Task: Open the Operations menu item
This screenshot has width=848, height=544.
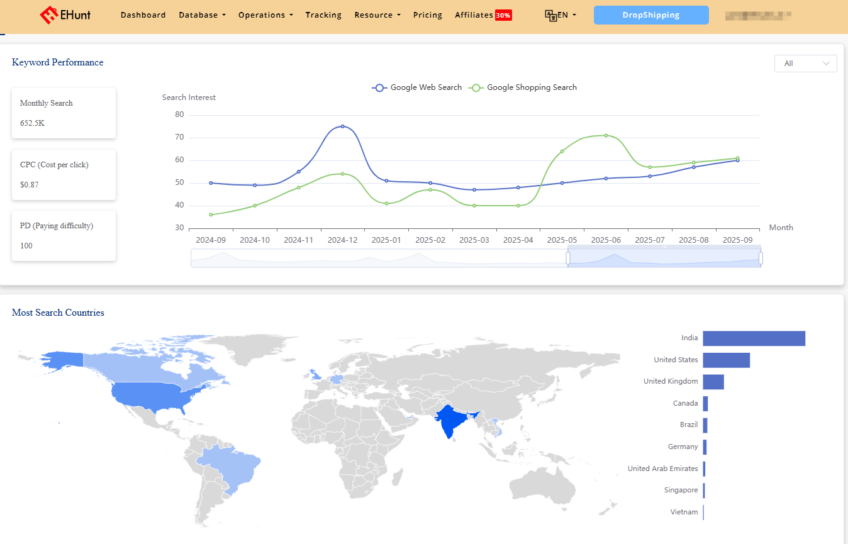Action: (265, 14)
